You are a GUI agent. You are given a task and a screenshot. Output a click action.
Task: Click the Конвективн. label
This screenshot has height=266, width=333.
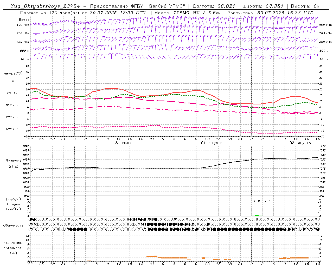pos(13,243)
